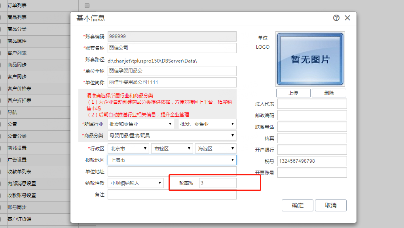Screen dimensions: 404x228
Task: Click the 上传 logo button
Action: point(293,93)
